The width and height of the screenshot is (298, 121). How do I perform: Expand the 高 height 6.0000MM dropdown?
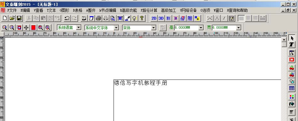coord(201,28)
